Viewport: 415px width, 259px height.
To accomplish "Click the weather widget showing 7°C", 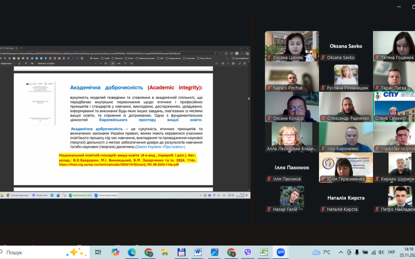I will pos(321,252).
